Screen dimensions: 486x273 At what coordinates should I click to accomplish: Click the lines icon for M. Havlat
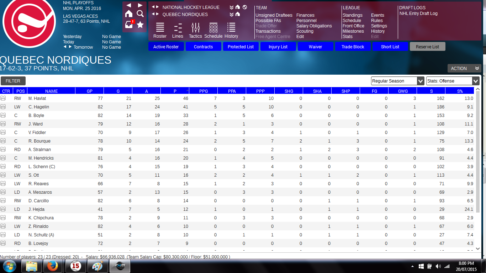coord(3,98)
